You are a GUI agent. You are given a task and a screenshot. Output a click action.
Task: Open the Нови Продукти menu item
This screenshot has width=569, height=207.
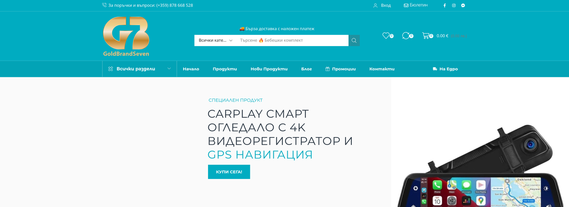click(x=269, y=69)
